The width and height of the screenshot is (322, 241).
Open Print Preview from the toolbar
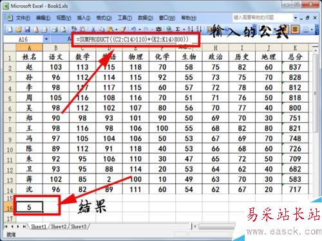pos(64,29)
